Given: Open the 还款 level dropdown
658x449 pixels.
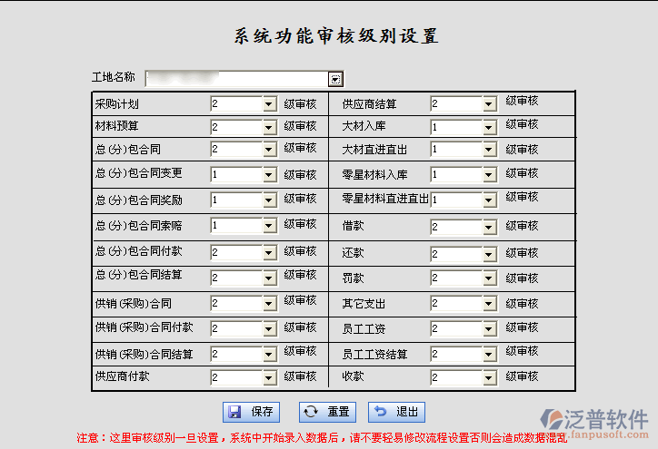Looking at the screenshot, I should (x=489, y=254).
